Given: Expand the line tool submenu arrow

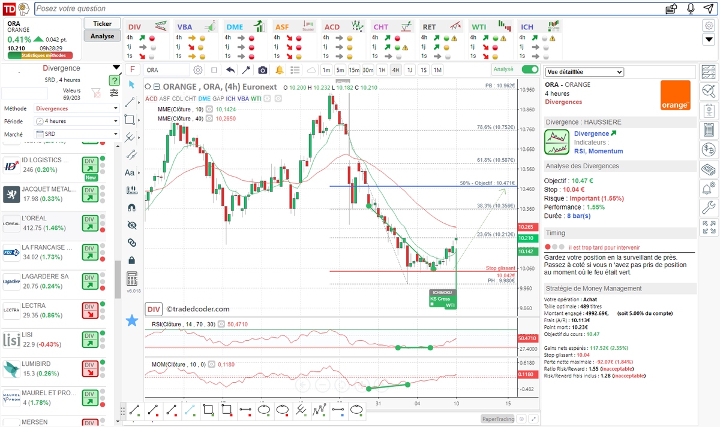Looking at the screenshot, I should pos(139,102).
